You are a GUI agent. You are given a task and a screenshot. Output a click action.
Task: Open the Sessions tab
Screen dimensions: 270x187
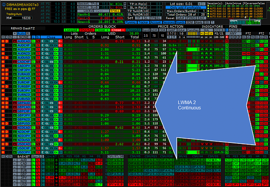coord(168,22)
